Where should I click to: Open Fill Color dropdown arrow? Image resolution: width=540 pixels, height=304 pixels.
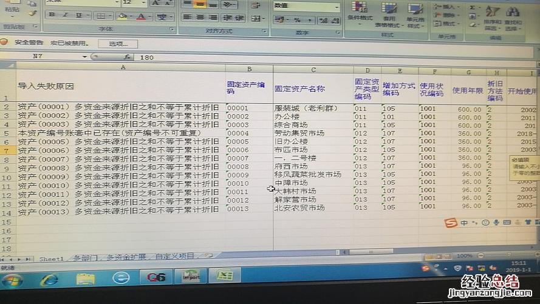(x=131, y=16)
